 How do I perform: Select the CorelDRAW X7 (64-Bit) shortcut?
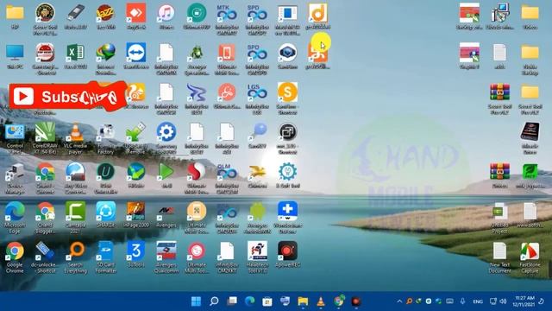pos(45,138)
